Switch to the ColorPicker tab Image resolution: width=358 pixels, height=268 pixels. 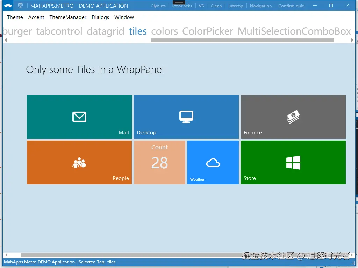point(208,31)
